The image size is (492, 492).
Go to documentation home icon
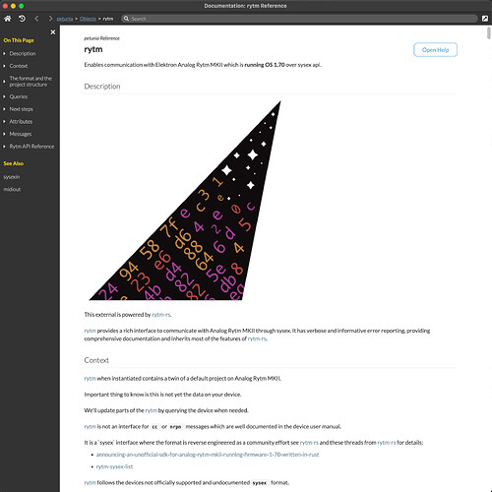(x=7, y=19)
